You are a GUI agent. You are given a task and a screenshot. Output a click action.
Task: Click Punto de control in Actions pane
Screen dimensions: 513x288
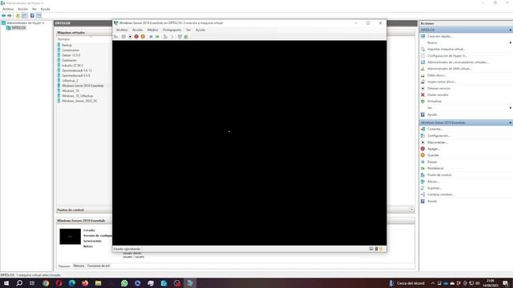(x=439, y=175)
